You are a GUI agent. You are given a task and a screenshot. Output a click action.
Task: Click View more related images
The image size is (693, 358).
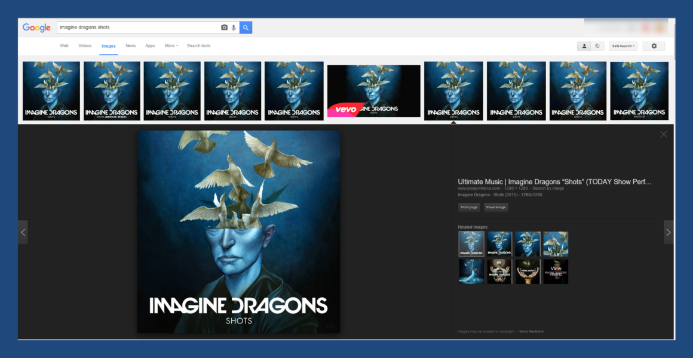coord(555,271)
